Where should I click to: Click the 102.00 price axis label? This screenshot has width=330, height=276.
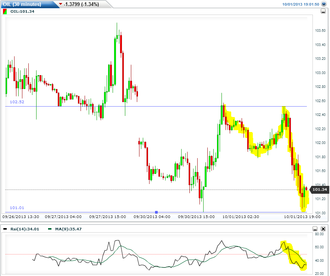pyautogui.click(x=320, y=143)
